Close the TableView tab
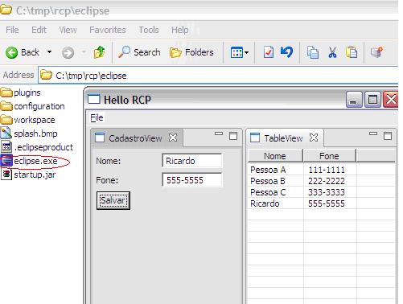Viewport: 403px width, 304px height. [314, 138]
